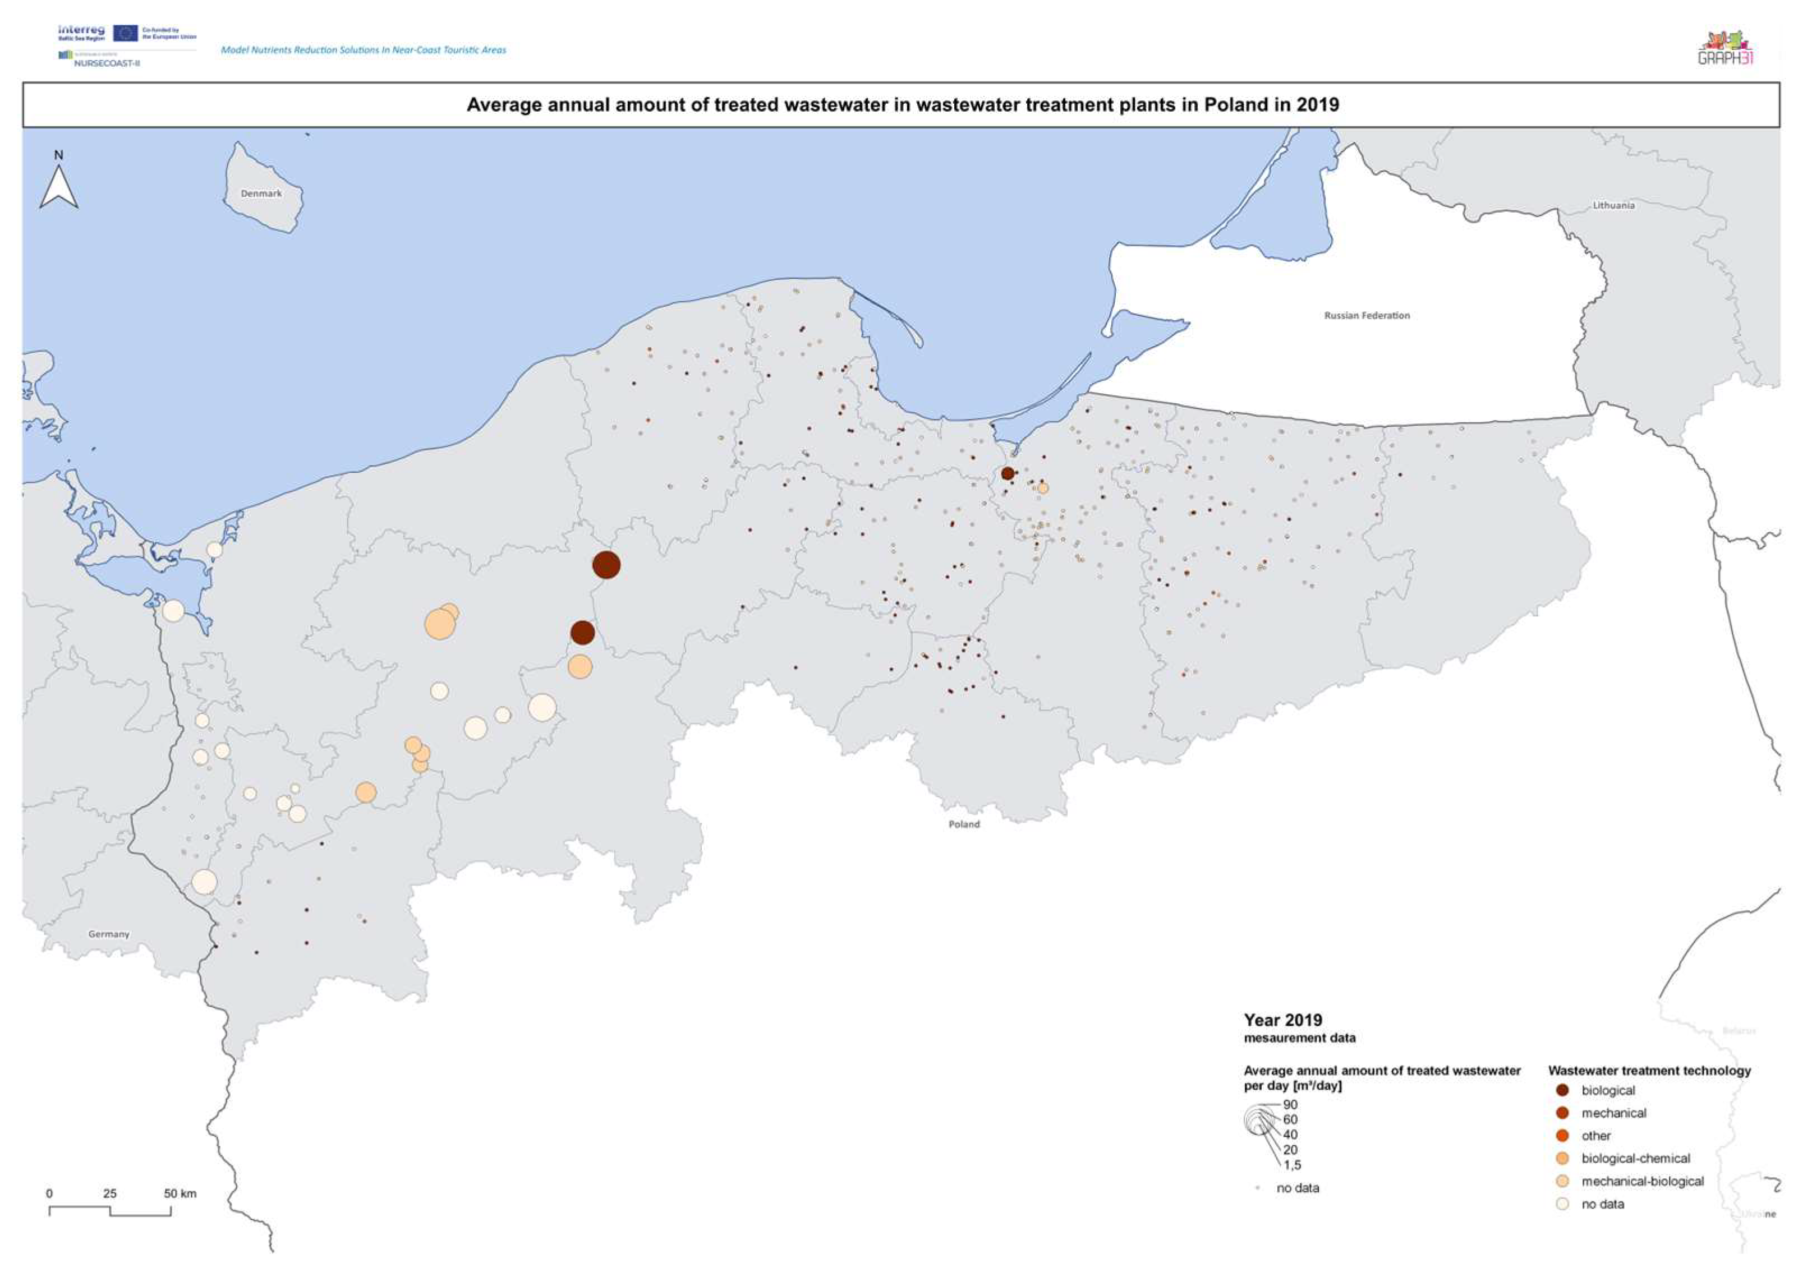This screenshot has width=1812, height=1277.
Task: Select the biological legend color circle
Action: click(x=1562, y=1090)
